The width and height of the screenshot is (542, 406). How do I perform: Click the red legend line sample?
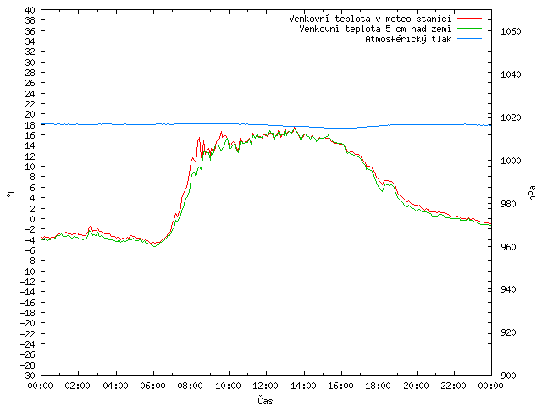pos(469,19)
